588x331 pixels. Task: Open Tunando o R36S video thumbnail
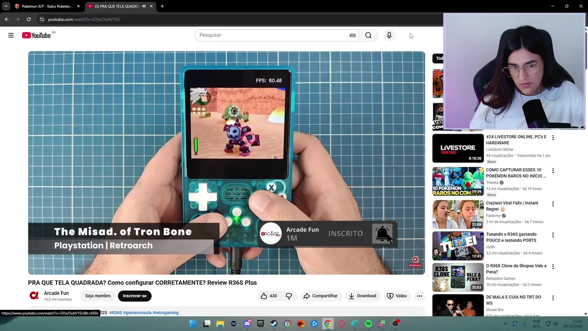pyautogui.click(x=458, y=246)
